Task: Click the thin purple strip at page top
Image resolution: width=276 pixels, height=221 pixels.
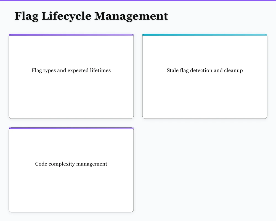Action: click(138, 1)
